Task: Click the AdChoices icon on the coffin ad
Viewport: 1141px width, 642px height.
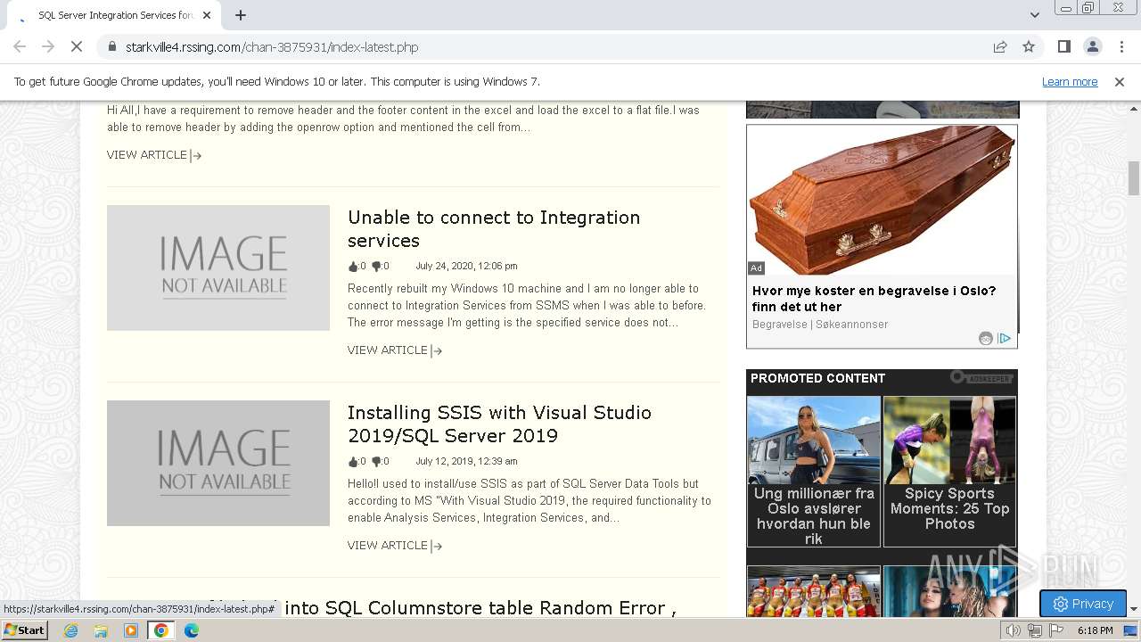Action: pyautogui.click(x=1005, y=338)
